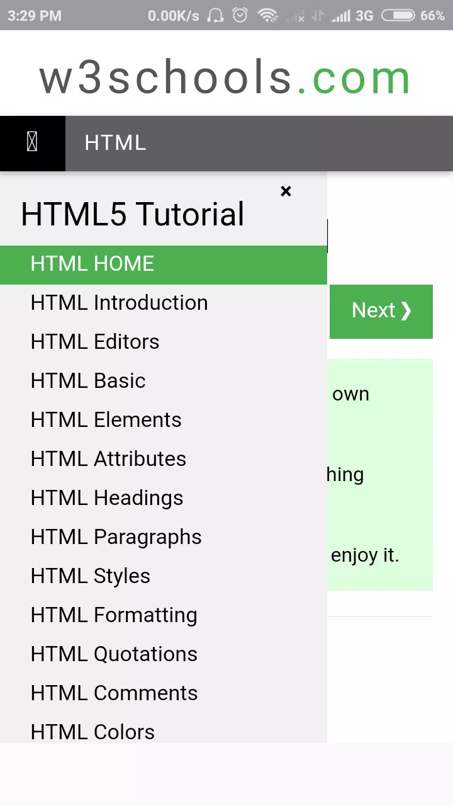Tap the Wi-Fi icon in the status bar
453x806 pixels.
click(x=268, y=15)
